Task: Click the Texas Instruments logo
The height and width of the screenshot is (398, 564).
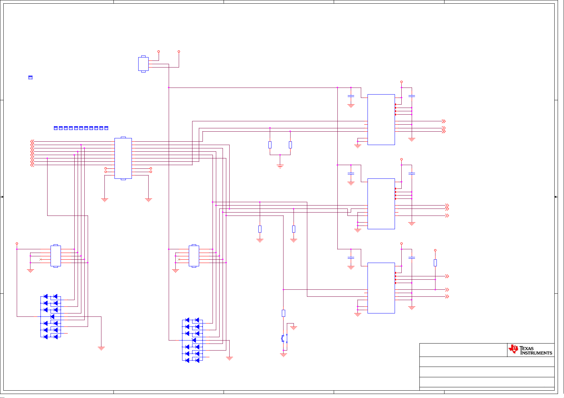Action: tap(530, 350)
